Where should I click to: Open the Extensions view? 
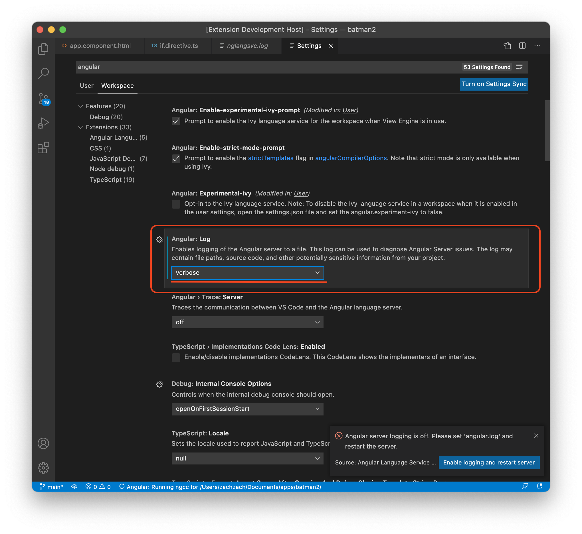click(x=43, y=148)
